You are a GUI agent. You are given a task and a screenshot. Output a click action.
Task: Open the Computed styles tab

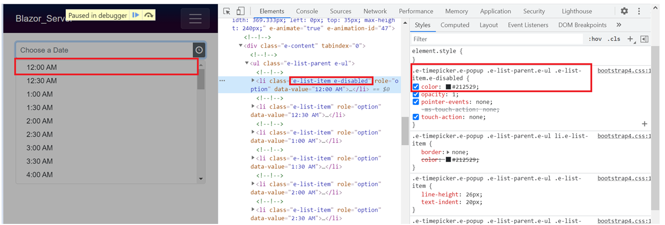click(455, 25)
